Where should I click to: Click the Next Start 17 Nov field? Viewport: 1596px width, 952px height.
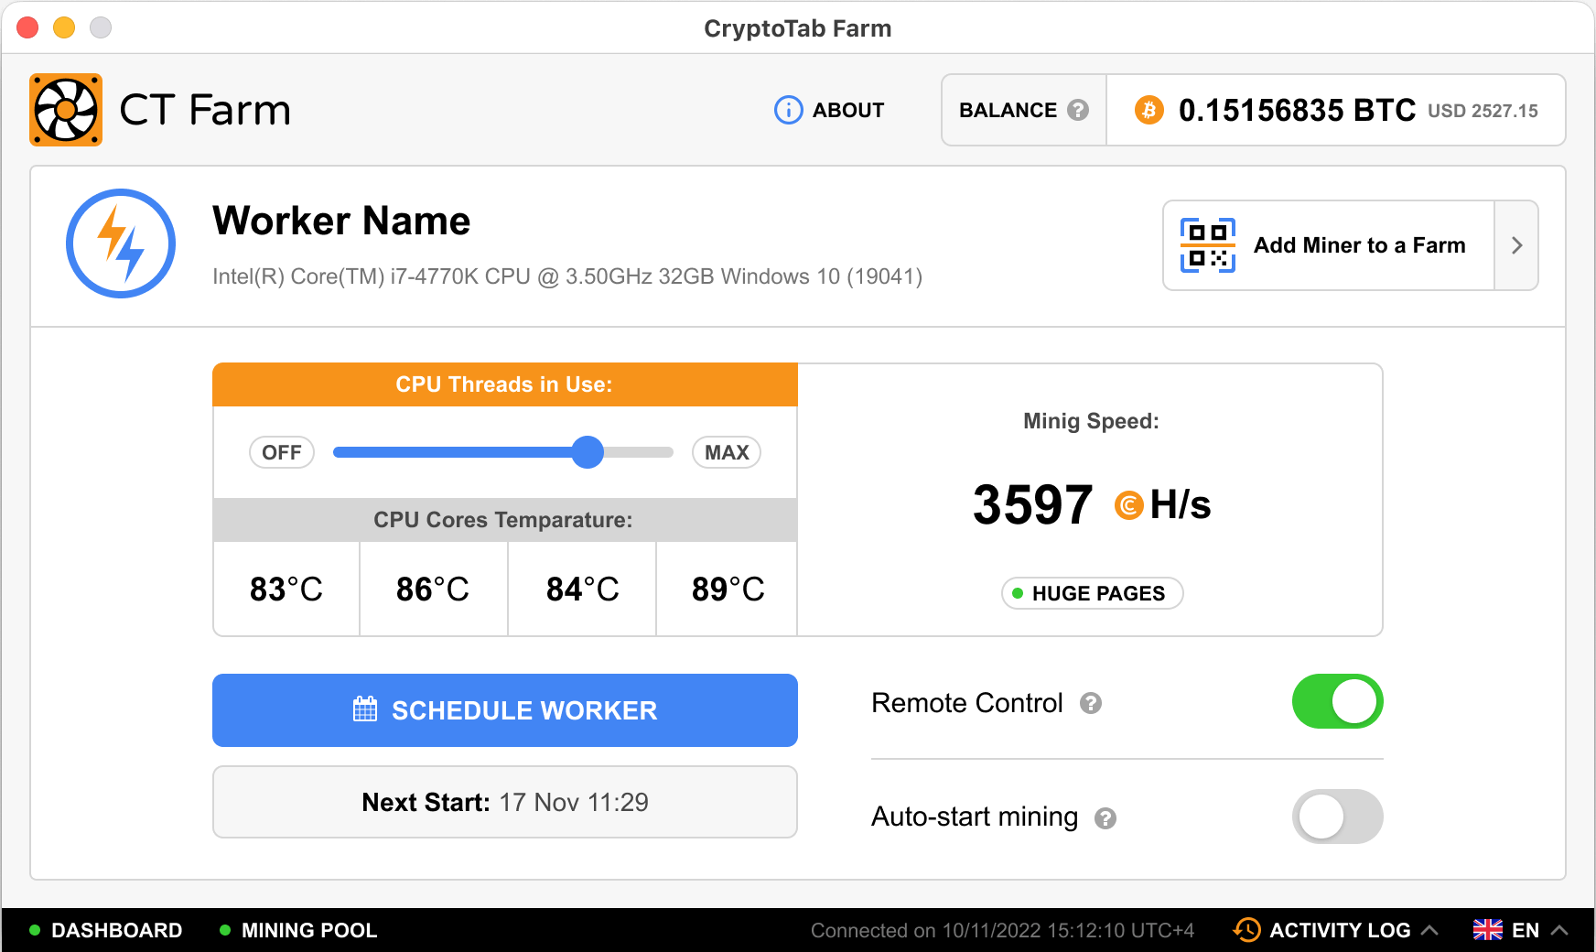click(x=505, y=802)
